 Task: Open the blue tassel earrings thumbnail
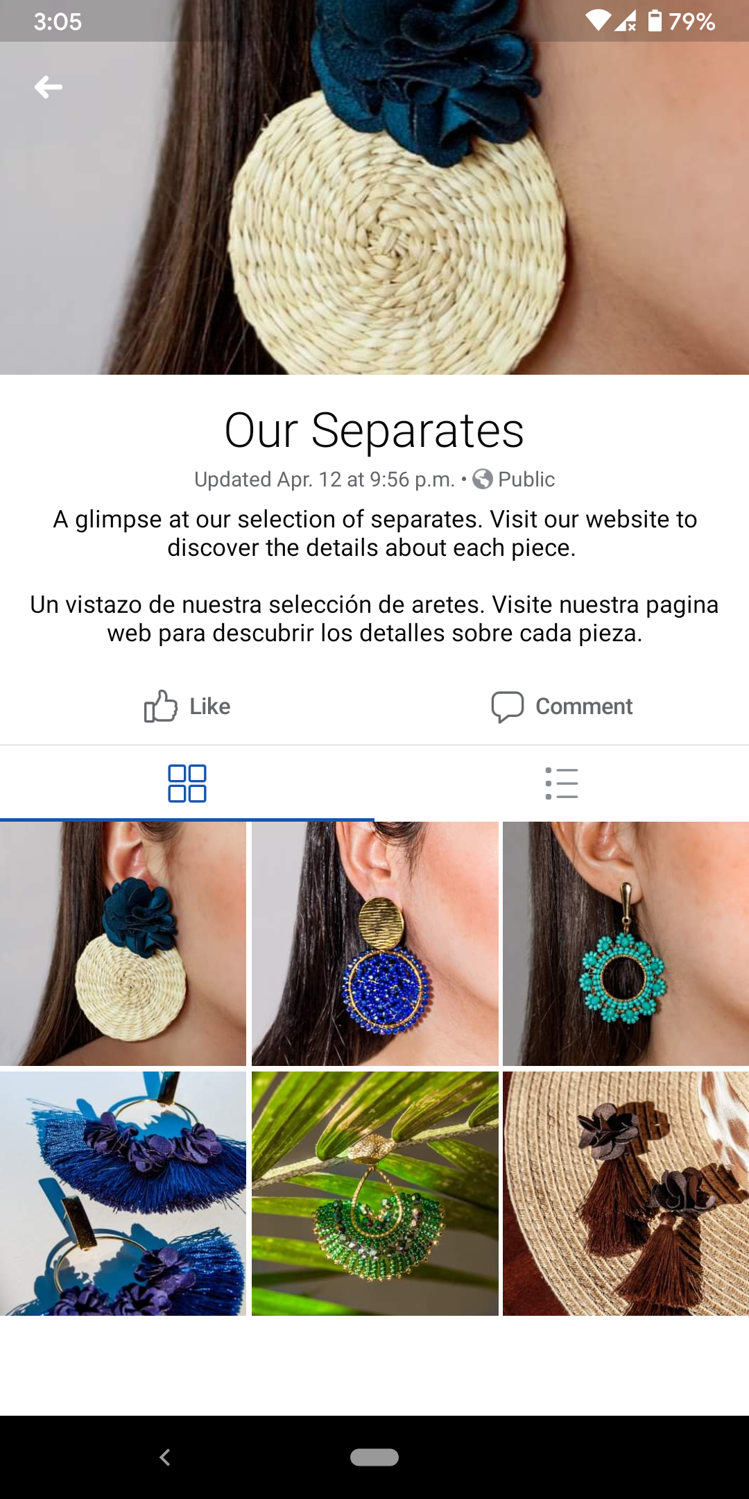[123, 1194]
